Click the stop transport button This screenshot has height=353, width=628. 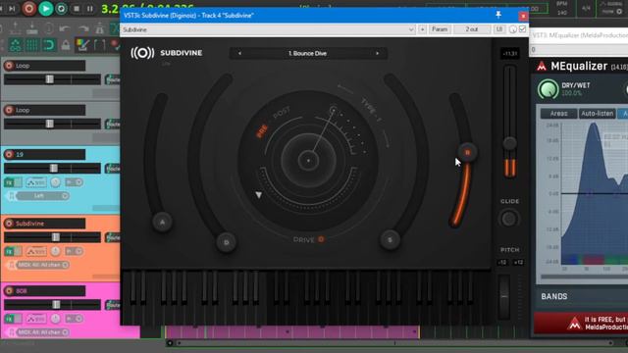[77, 9]
